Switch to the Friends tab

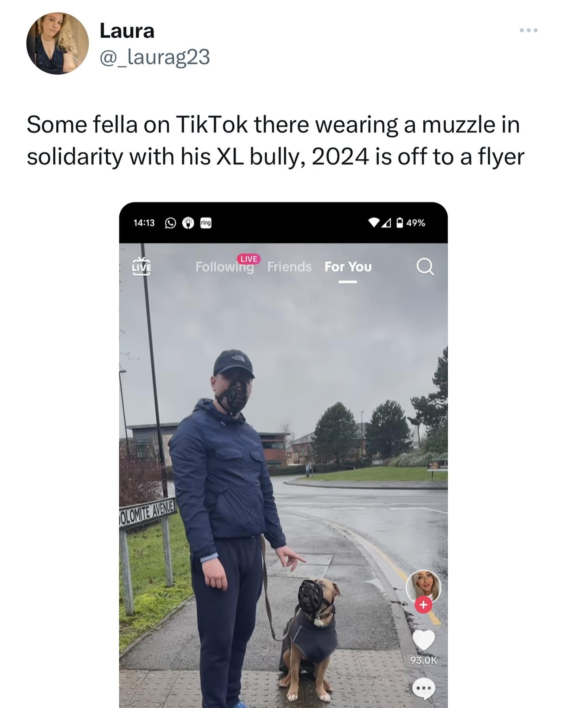(x=289, y=267)
